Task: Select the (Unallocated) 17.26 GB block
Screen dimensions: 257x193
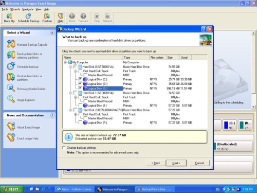Action: tap(232, 146)
